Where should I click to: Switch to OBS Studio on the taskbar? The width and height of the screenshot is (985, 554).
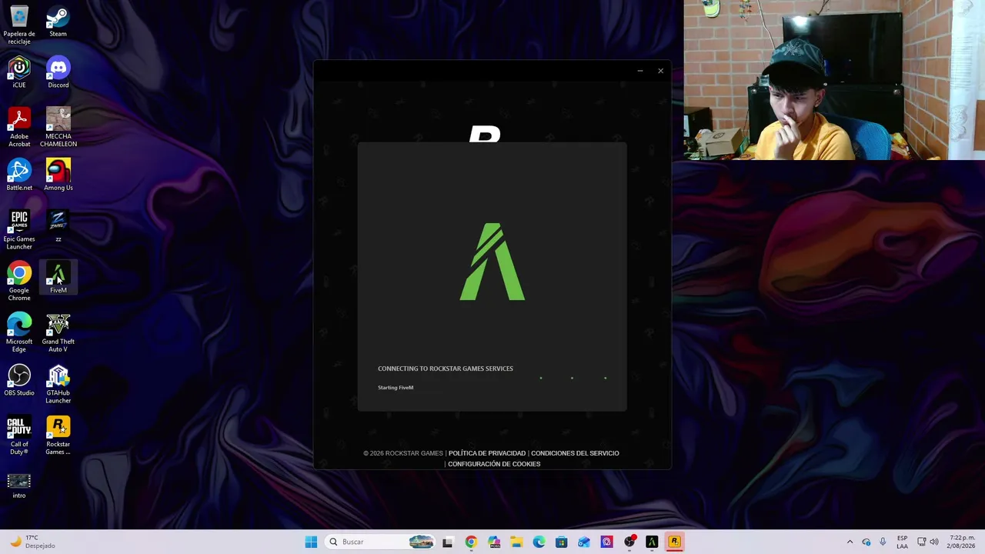click(x=629, y=542)
